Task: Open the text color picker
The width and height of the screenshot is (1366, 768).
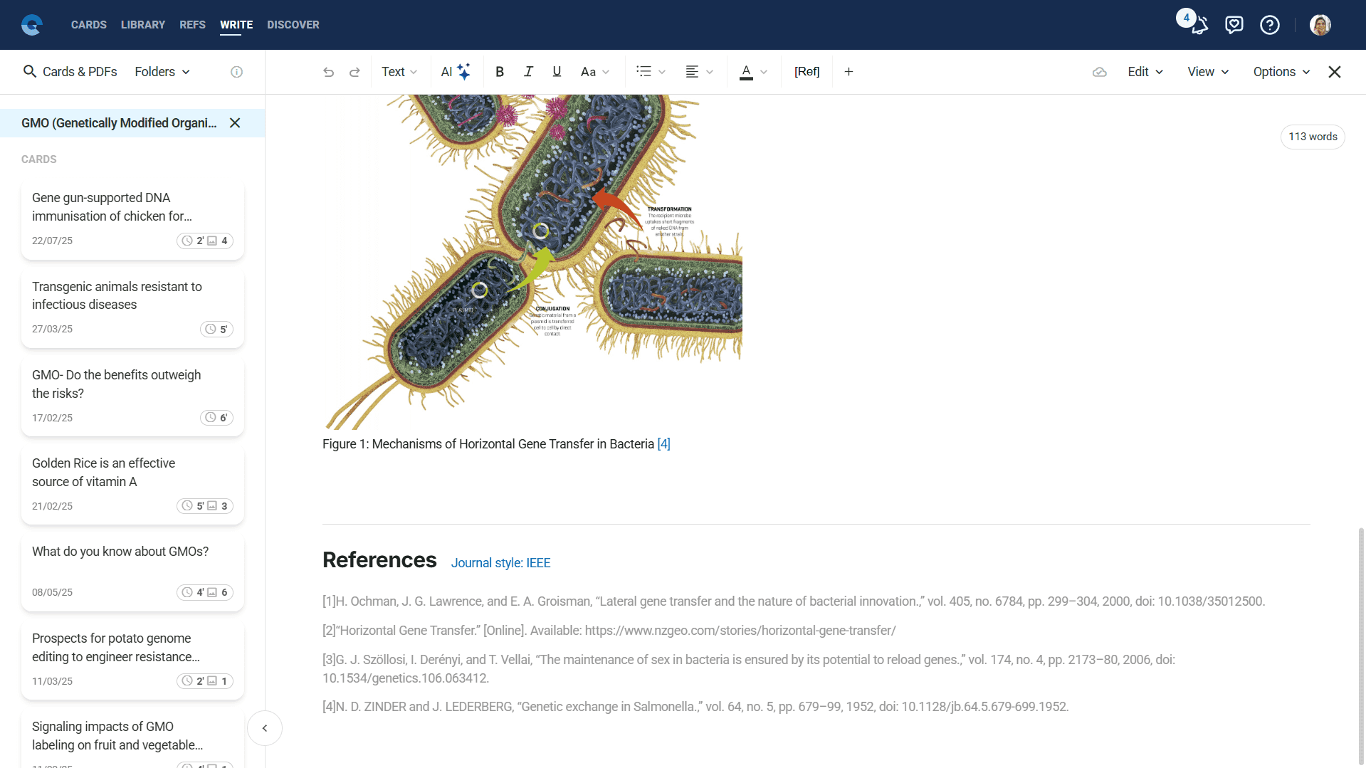Action: tap(753, 72)
